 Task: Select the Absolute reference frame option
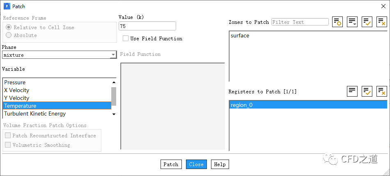[x=9, y=35]
